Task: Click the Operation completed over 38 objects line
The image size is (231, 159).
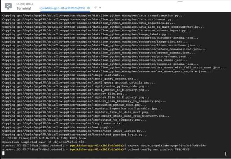Action: click(44, 142)
